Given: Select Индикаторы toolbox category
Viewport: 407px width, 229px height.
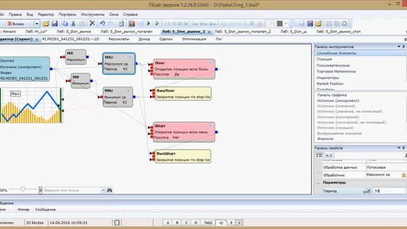Looking at the screenshot, I should 328,78.
